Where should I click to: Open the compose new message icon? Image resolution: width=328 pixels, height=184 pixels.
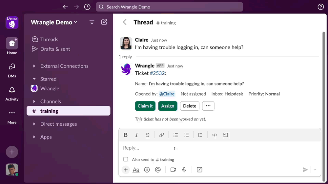coord(104,22)
